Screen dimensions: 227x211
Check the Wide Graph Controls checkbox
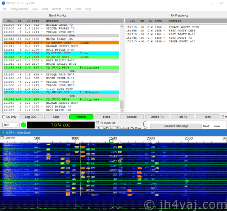coord(3,138)
